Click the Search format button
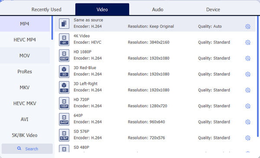The width and height of the screenshot is (260, 158). point(27,148)
